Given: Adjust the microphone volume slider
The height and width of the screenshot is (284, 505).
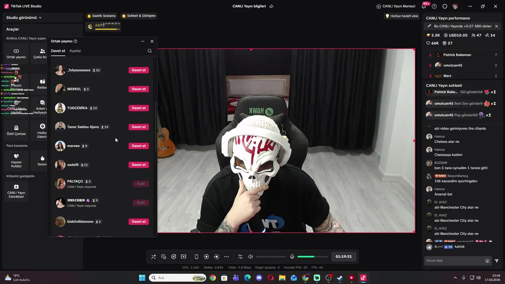Looking at the screenshot, I should pos(312,257).
